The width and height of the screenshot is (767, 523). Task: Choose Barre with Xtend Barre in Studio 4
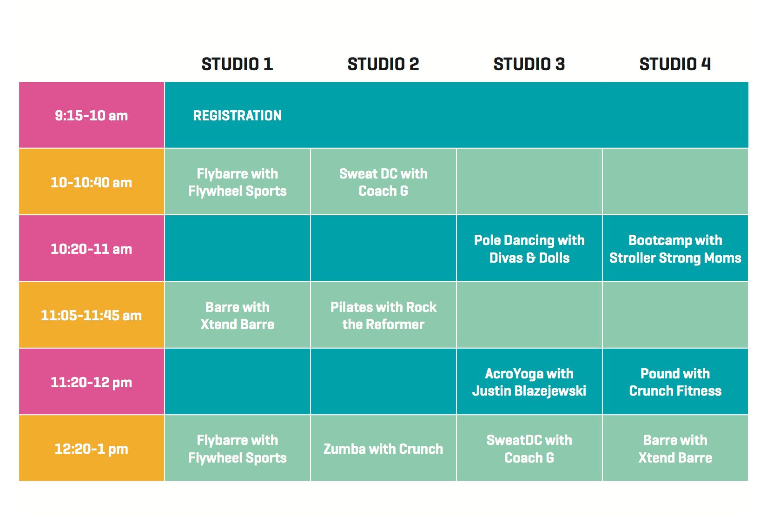(675, 449)
